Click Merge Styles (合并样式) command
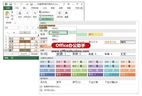Image resolution: width=142 pixels, height=96 pixels. coord(50,90)
